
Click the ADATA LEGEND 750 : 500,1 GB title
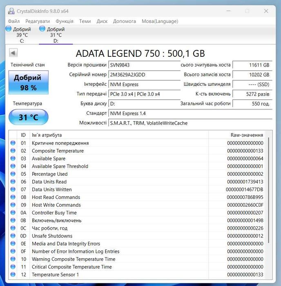(x=140, y=54)
